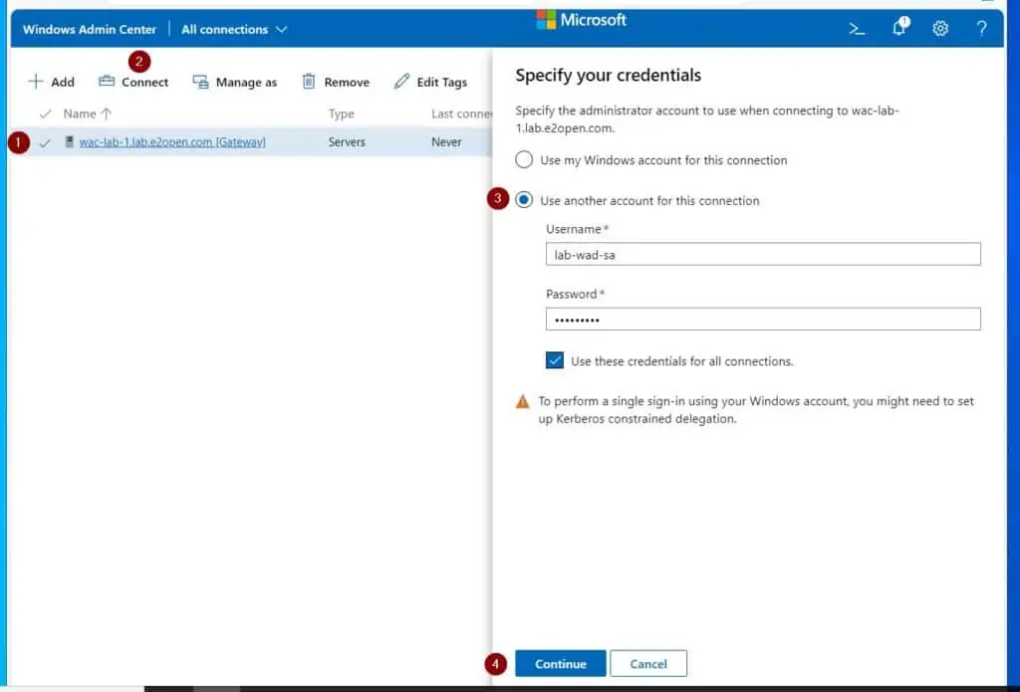Screen dimensions: 1020x692
Task: Click the Remove trash icon
Action: pos(309,82)
